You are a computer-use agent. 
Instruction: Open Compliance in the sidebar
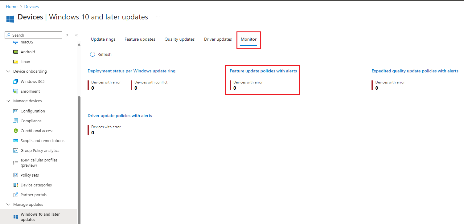point(31,121)
